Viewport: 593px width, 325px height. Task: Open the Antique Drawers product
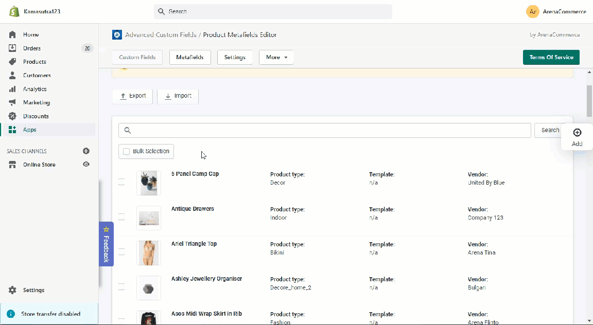coord(193,209)
